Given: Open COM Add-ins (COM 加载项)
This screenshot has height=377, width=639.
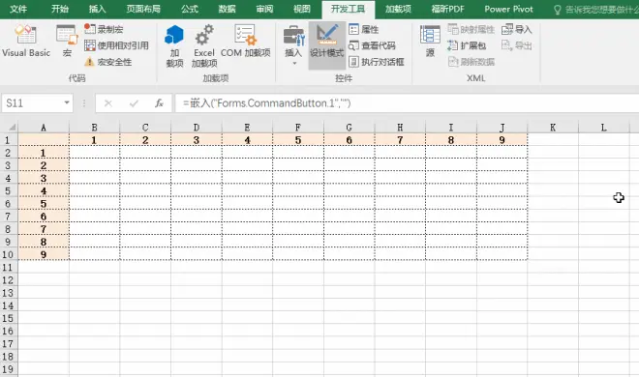Looking at the screenshot, I should coord(245,41).
